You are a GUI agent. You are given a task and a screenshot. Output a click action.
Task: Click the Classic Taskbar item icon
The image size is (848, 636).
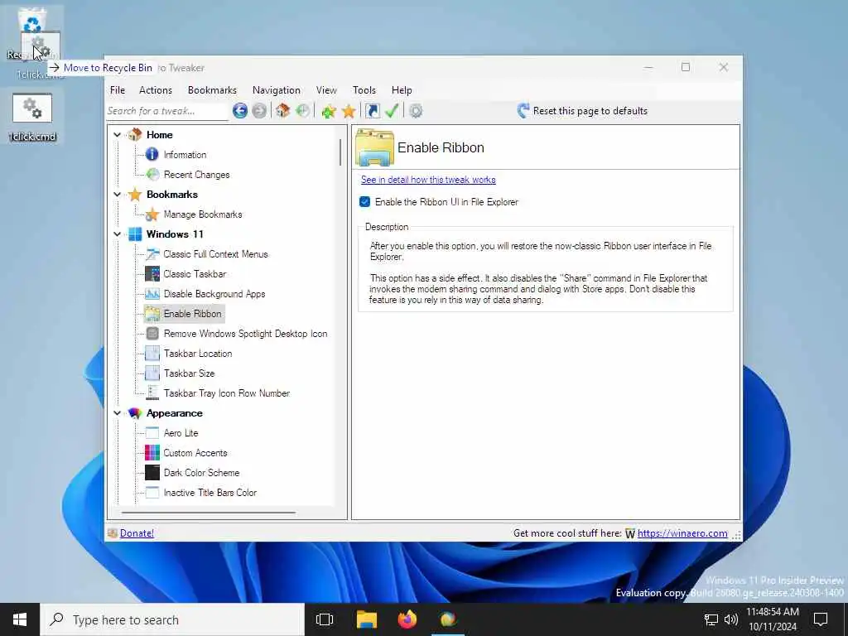click(152, 273)
